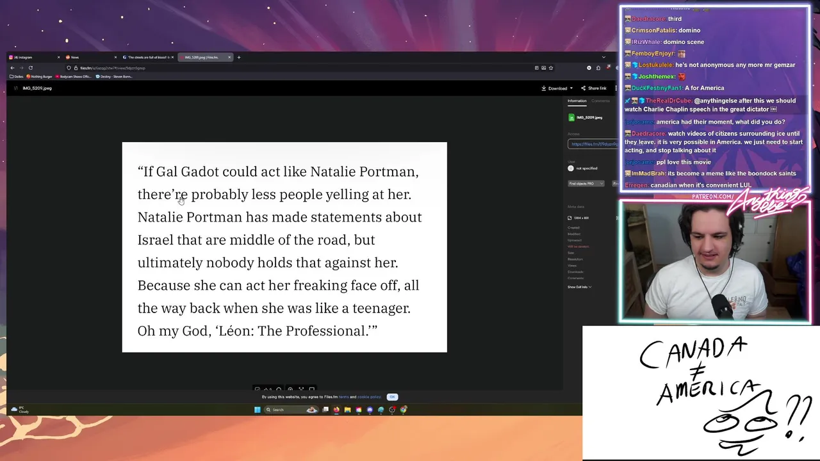Click the displayed quote image
The image size is (820, 461).
click(284, 247)
